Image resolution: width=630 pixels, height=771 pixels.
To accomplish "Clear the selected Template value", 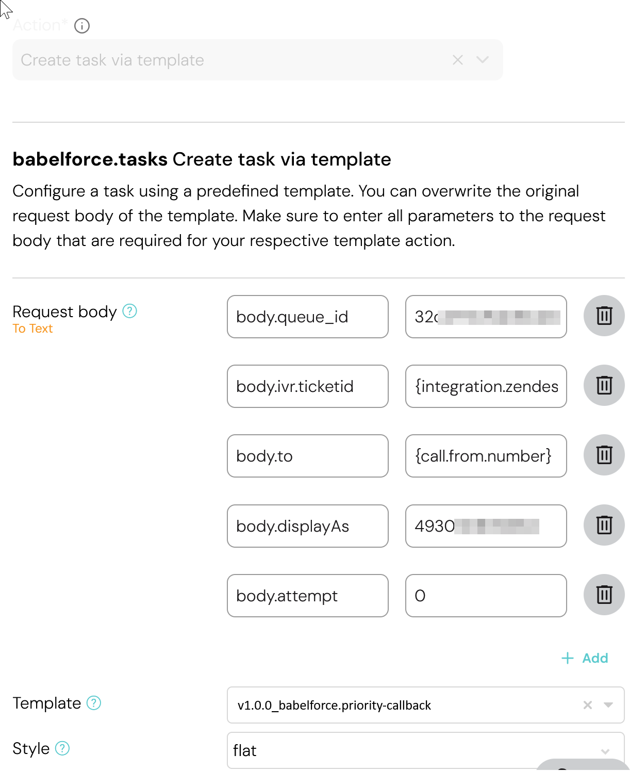I will (x=588, y=705).
